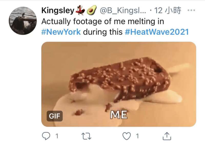This screenshot has height=143, width=205.
Task: Open the #HeatWave2021 hashtag
Action: (x=157, y=32)
